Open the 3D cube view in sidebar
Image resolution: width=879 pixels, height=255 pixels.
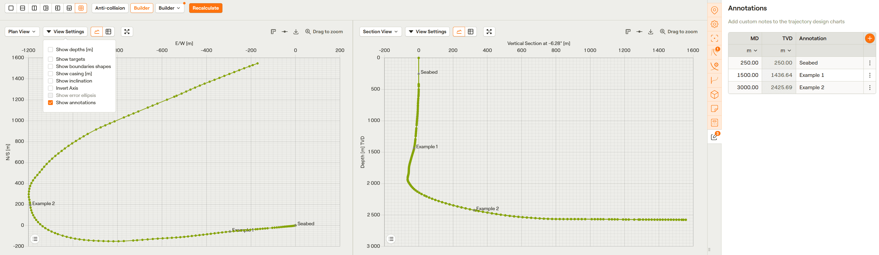tap(714, 95)
